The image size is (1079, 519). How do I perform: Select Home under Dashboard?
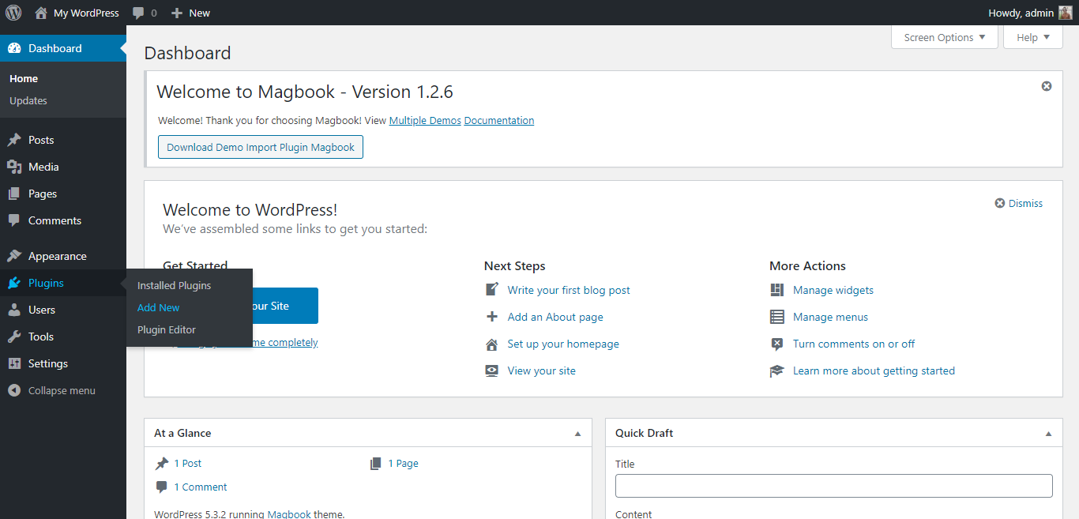(x=24, y=78)
